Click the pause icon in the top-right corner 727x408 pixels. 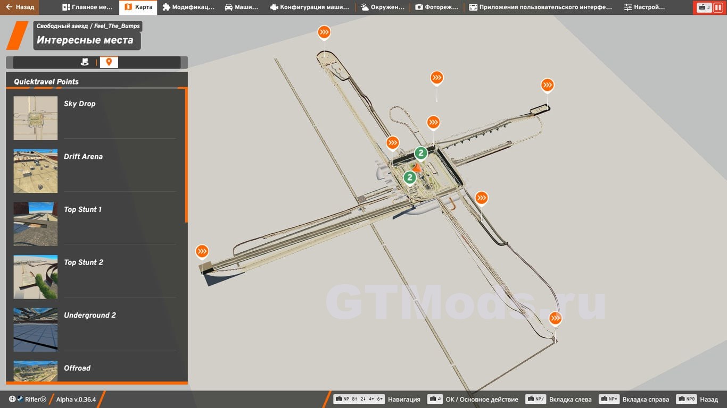coord(717,7)
